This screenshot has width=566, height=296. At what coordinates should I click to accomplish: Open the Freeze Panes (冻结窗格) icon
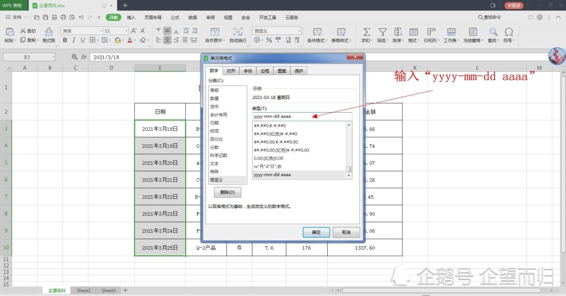tap(473, 32)
